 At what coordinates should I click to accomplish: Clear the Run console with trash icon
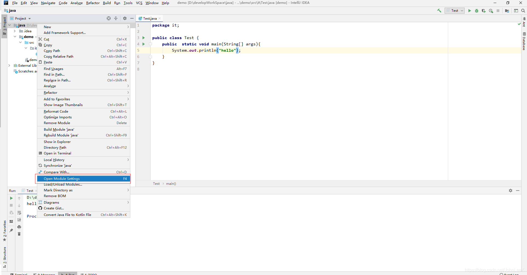point(19,234)
